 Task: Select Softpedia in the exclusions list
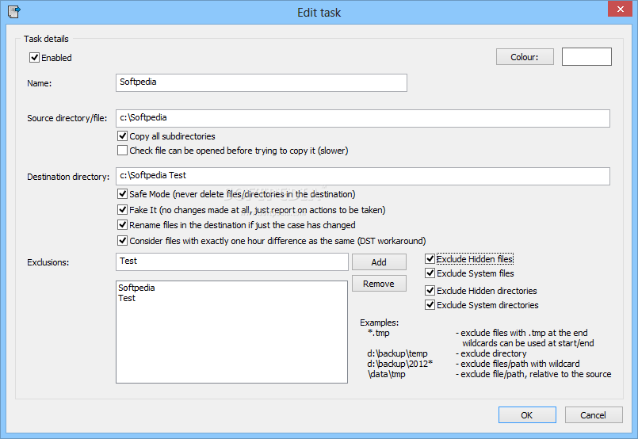pyautogui.click(x=136, y=288)
